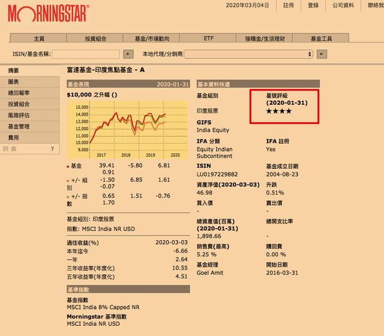The height and width of the screenshot is (336, 384).
Task: Click the fund growth performance chart
Action: click(127, 126)
